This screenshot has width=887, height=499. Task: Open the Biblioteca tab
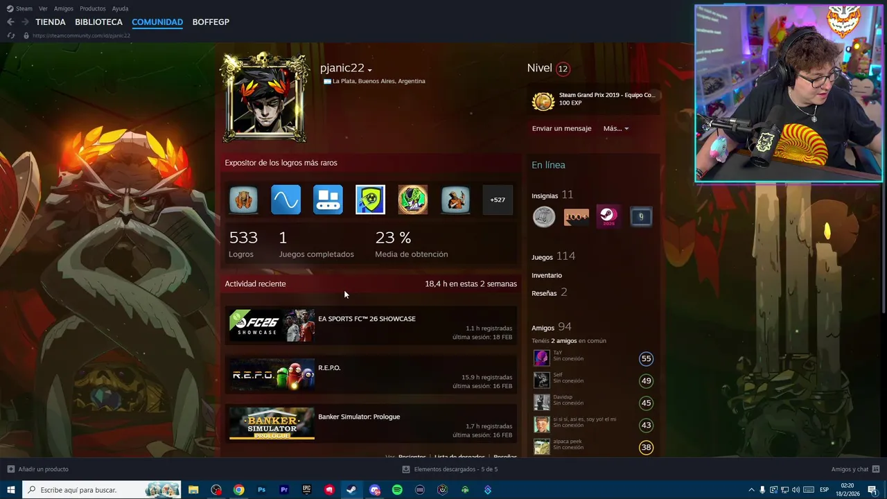tap(98, 22)
